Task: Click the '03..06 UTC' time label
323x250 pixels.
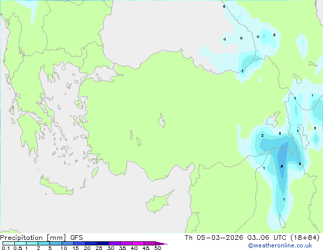Action: (266, 238)
